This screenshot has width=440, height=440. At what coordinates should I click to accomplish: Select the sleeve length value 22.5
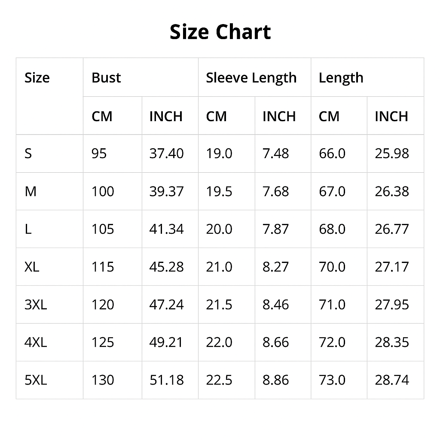click(219, 380)
